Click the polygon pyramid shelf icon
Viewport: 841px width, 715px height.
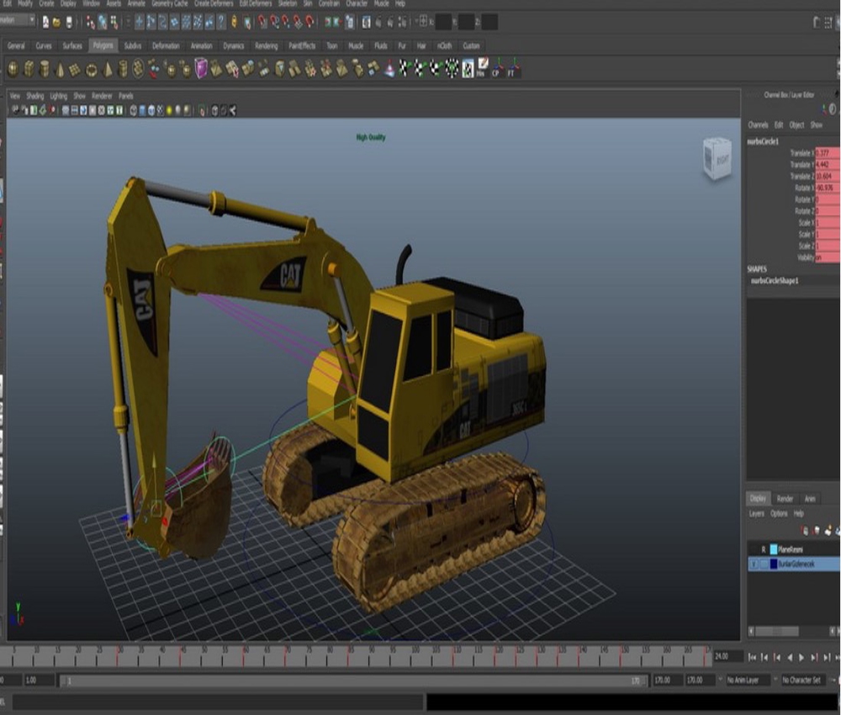point(108,69)
